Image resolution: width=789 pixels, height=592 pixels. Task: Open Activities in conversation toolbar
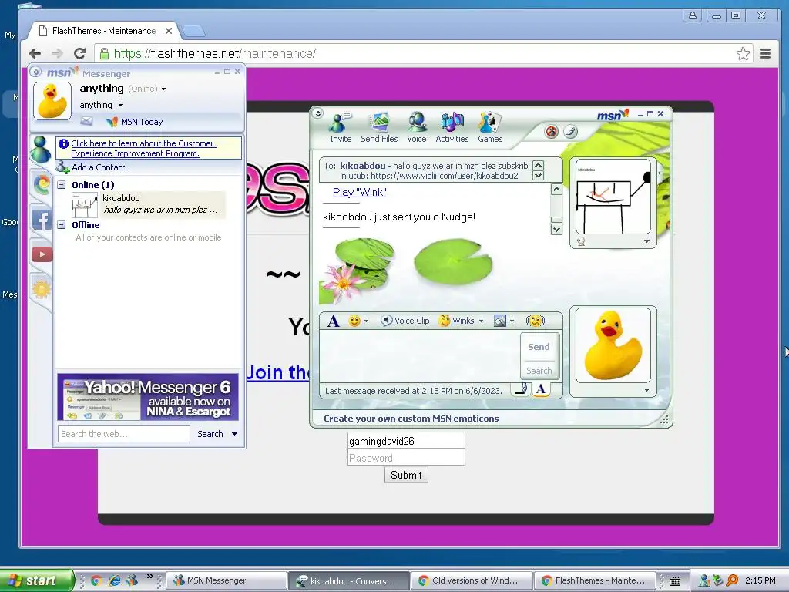tap(452, 127)
